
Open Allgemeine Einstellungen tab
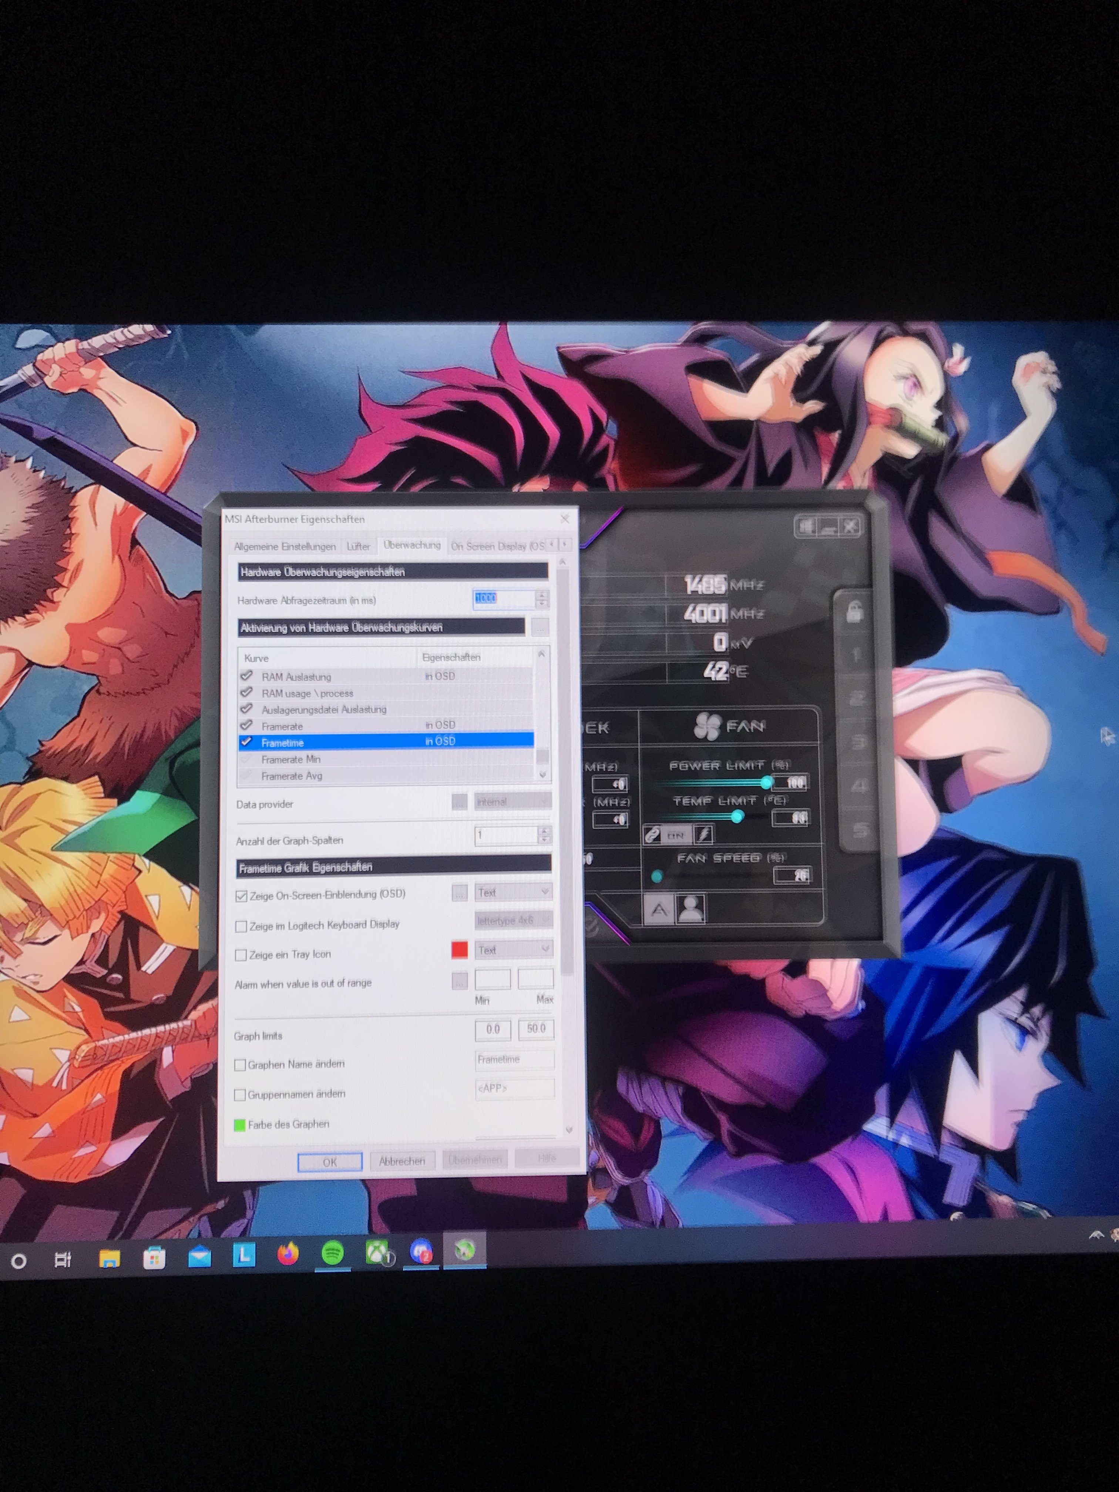(x=285, y=546)
